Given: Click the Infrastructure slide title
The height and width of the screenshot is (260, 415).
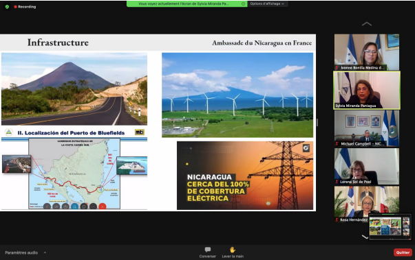Looking at the screenshot, I should tap(58, 43).
